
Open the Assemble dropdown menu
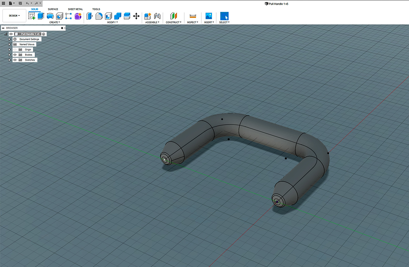(x=152, y=22)
